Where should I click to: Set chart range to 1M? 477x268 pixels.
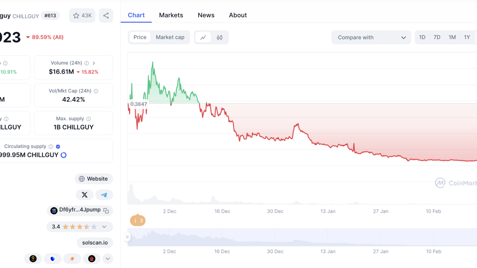[452, 37]
